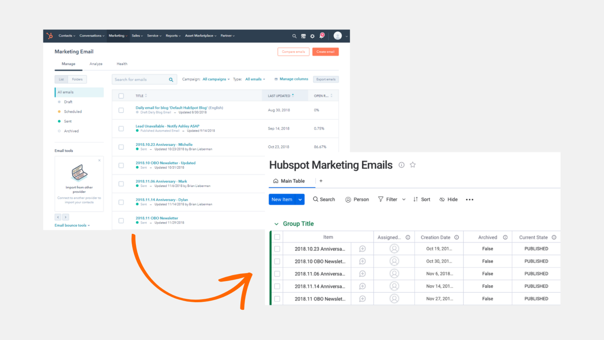Viewport: 604px width, 340px height.
Task: Open the All emails type dropdown
Action: (x=255, y=79)
